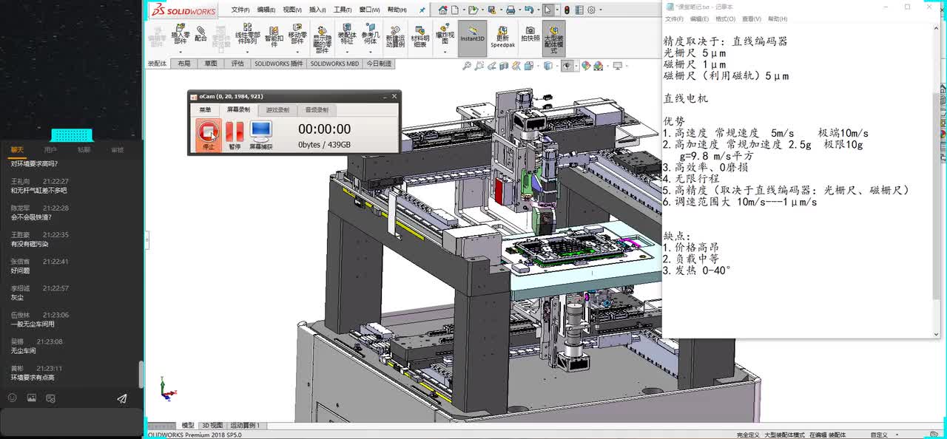Click the Smart Fasteners (智能扣件) tool
947x439 pixels.
[x=274, y=35]
